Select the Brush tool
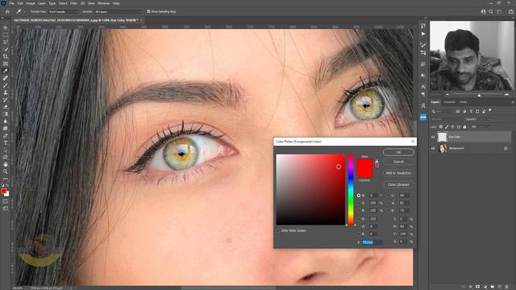This screenshot has width=516, height=290. point(6,85)
